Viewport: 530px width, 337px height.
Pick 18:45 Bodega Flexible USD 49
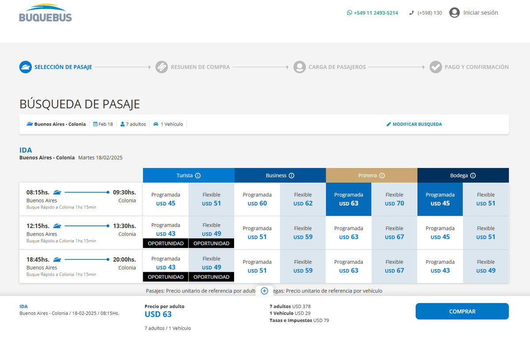pyautogui.click(x=486, y=266)
